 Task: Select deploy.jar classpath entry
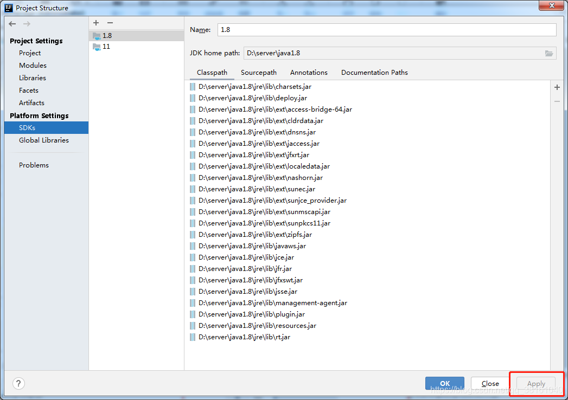point(248,98)
